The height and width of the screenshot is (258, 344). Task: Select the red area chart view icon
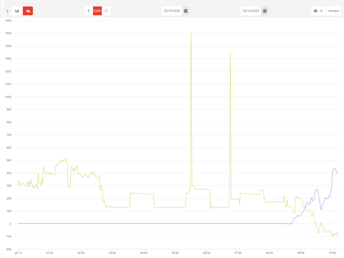28,11
